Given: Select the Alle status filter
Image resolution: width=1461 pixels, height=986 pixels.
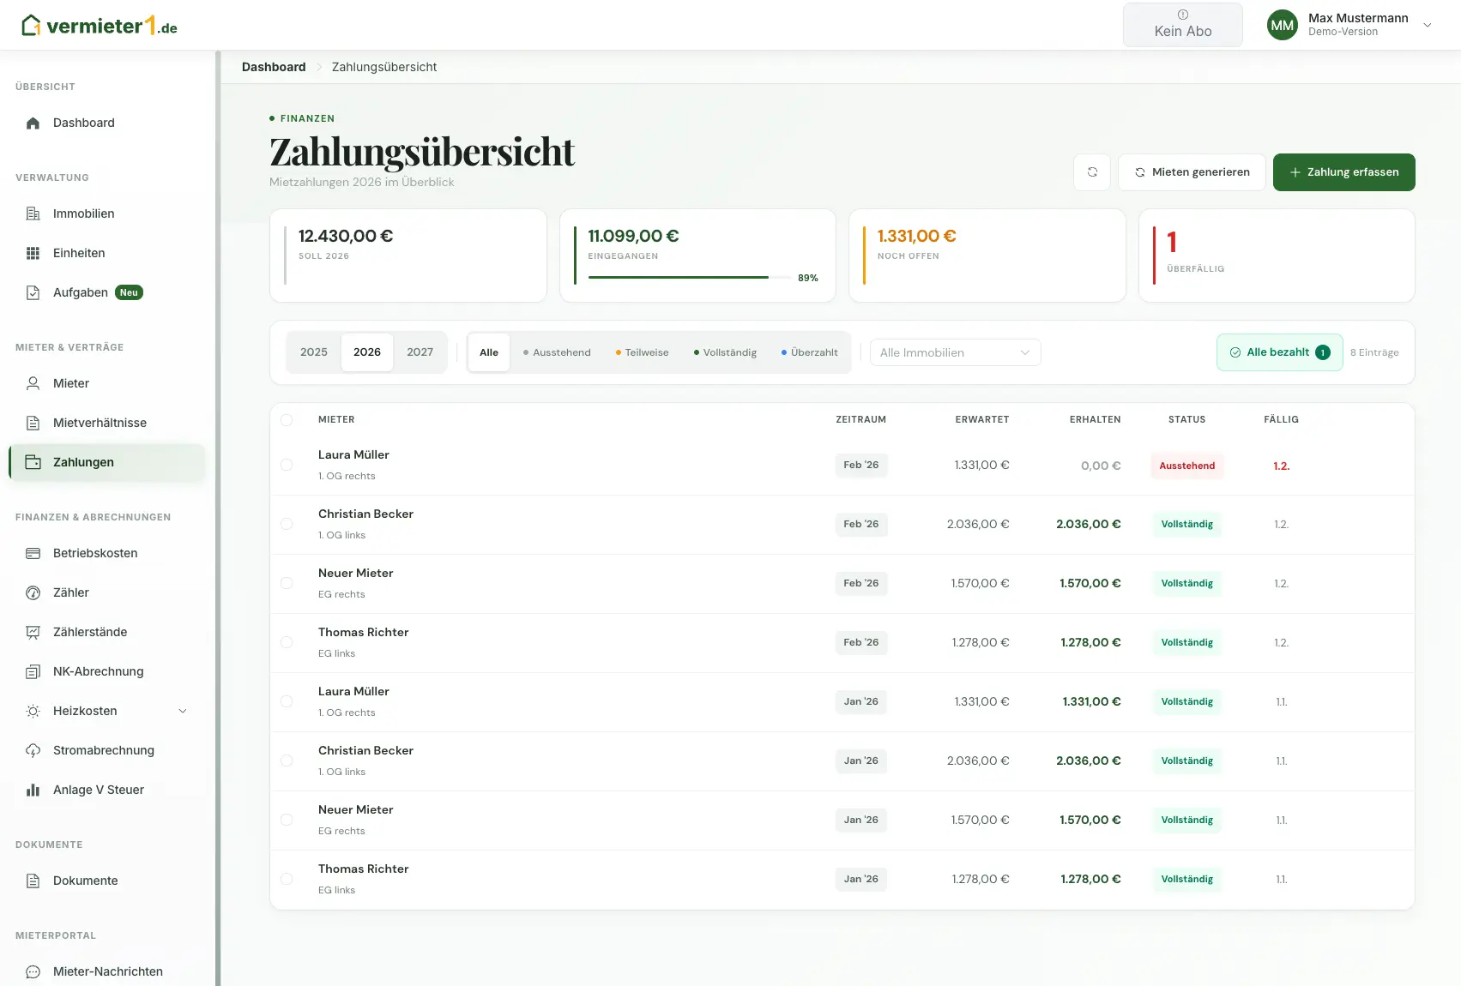Looking at the screenshot, I should click(489, 352).
